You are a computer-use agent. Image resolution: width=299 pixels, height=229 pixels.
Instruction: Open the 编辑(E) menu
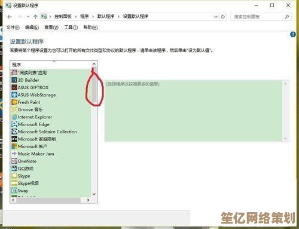pyautogui.click(x=32, y=28)
